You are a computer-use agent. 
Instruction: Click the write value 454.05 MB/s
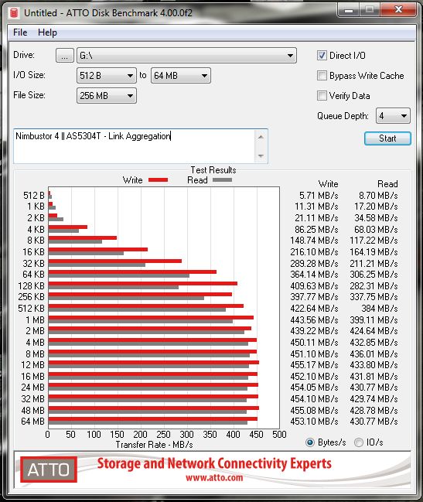click(x=314, y=387)
